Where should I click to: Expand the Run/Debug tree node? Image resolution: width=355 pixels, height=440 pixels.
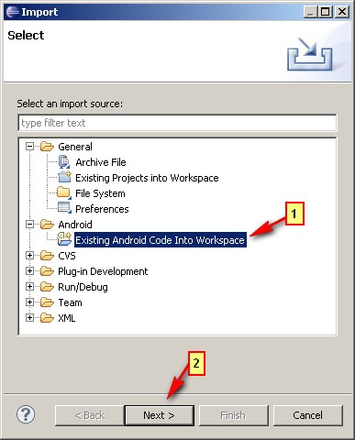[x=29, y=287]
